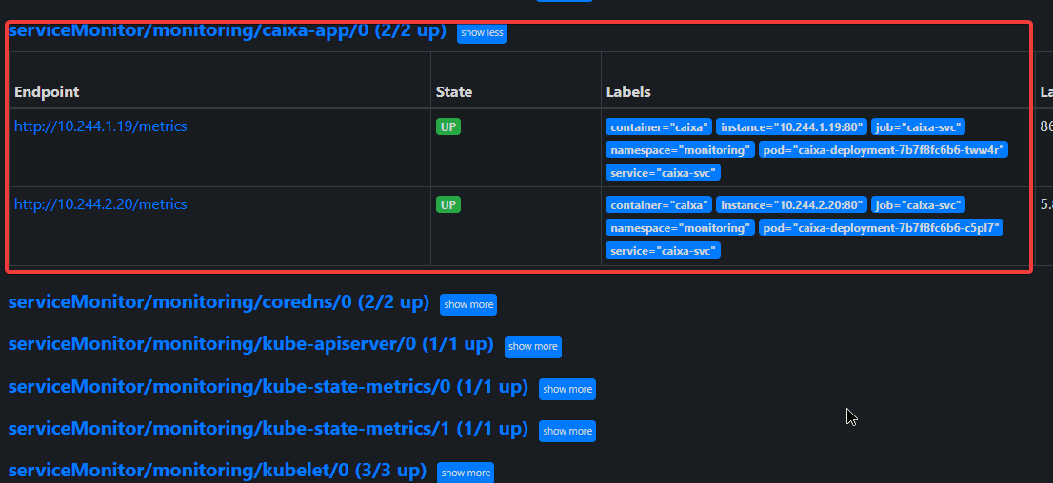This screenshot has width=1053, height=483.
Task: Click UP state badge for 10.244.2.20
Action: [x=448, y=204]
